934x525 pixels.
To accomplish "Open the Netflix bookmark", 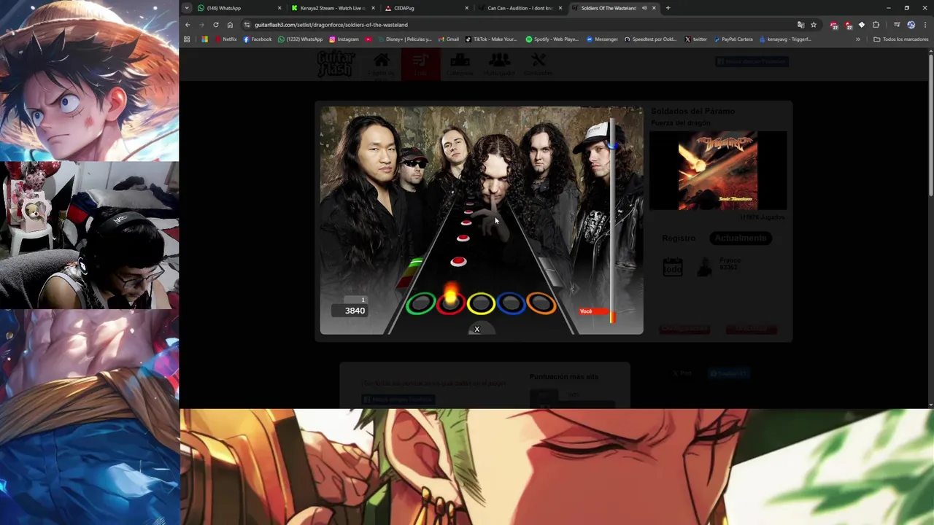I will [225, 39].
